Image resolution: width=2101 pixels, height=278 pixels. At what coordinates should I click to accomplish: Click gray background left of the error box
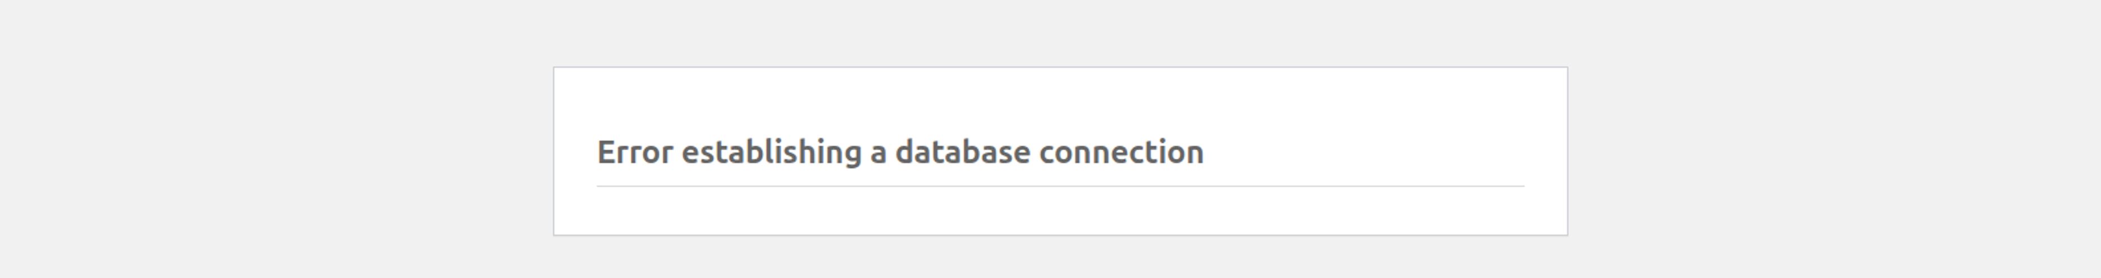click(x=277, y=152)
